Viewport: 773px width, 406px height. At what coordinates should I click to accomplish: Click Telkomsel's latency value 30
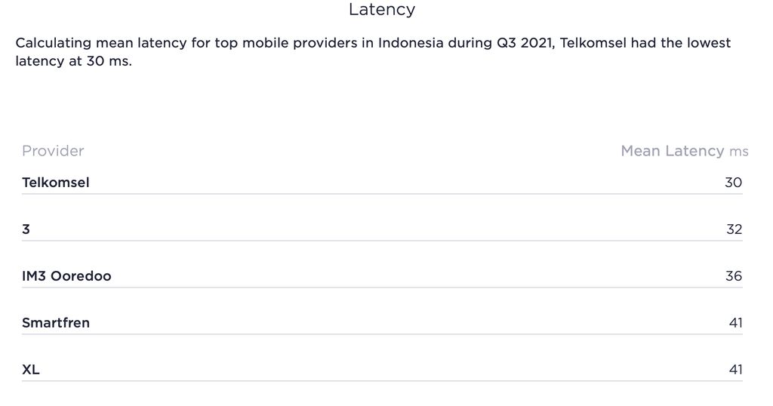point(733,183)
